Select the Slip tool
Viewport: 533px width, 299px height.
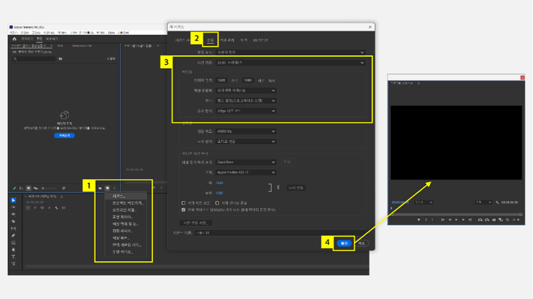(x=14, y=229)
